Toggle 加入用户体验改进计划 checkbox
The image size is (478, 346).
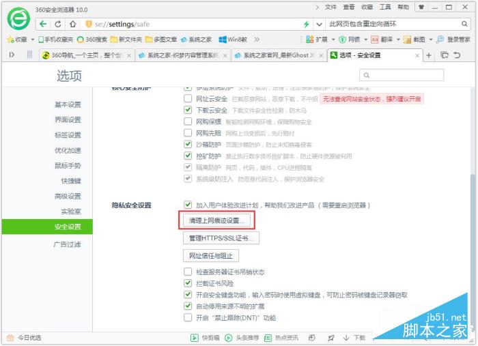pos(188,205)
